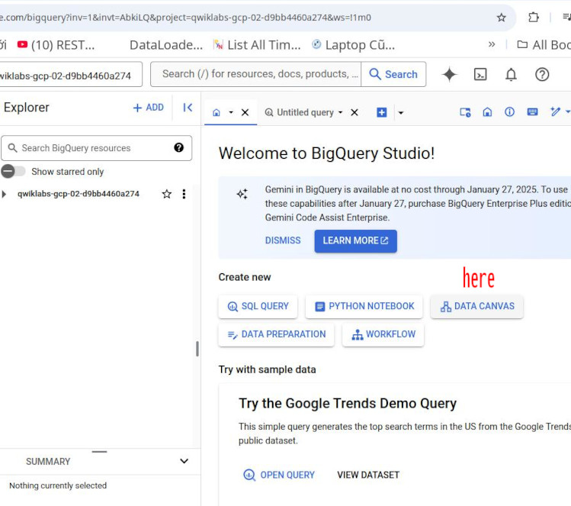571x506 pixels.
Task: Click VIEW DATASET for Google Trends
Action: click(x=368, y=475)
